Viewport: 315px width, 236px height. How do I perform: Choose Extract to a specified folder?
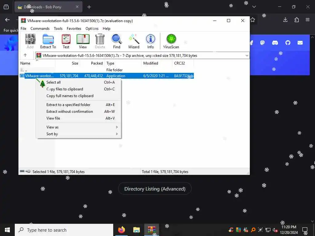pos(78,105)
